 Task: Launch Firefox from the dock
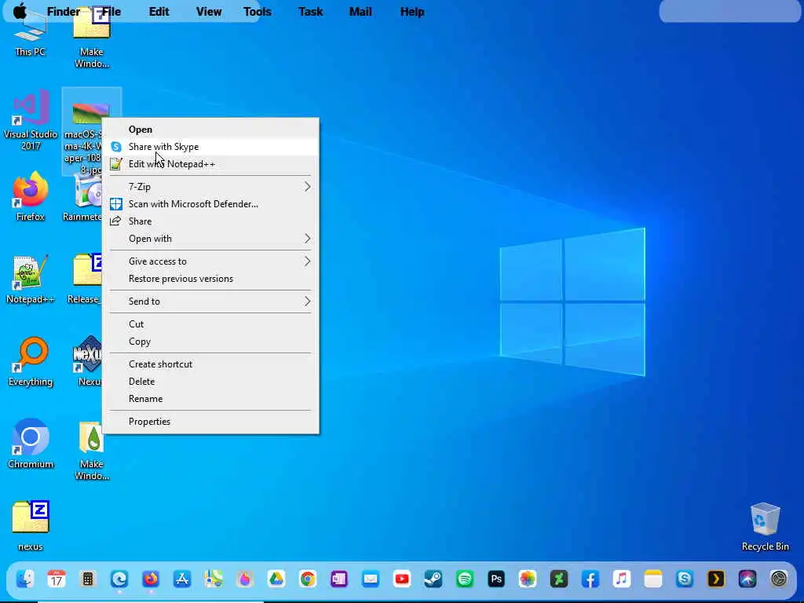click(151, 579)
